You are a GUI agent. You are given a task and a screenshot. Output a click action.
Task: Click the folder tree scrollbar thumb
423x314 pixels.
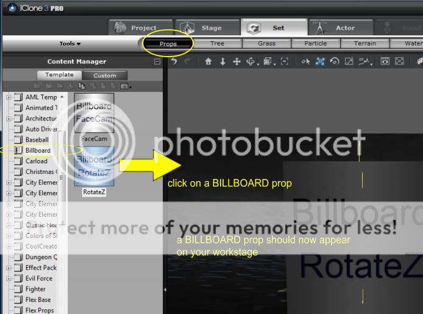coord(62,178)
